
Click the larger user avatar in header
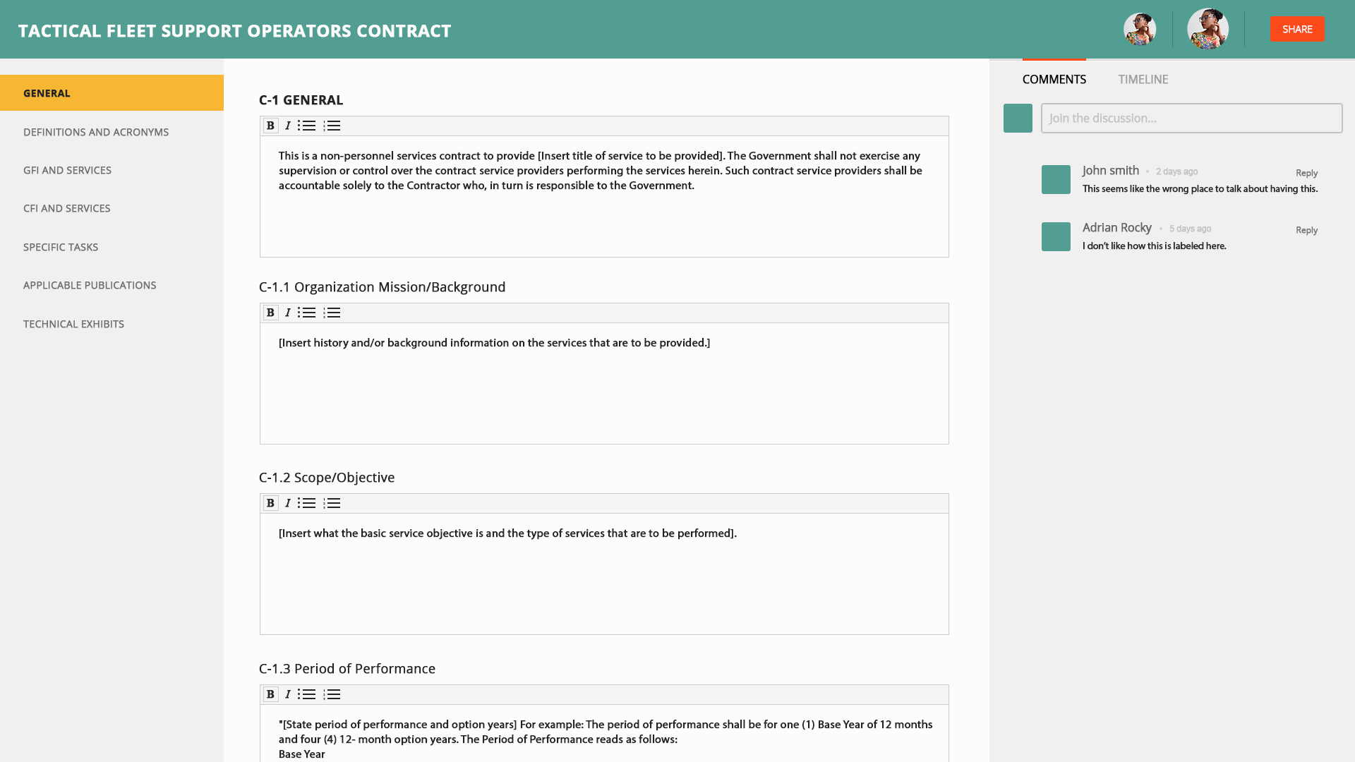click(x=1208, y=29)
